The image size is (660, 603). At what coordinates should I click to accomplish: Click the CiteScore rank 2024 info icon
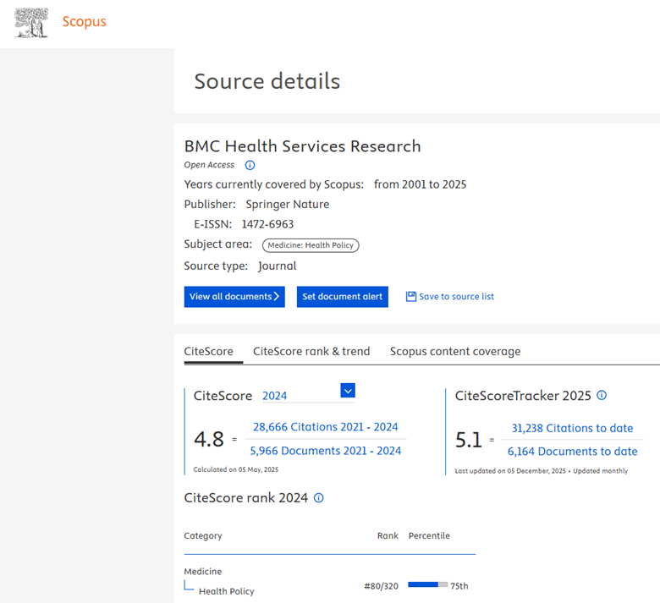click(319, 498)
